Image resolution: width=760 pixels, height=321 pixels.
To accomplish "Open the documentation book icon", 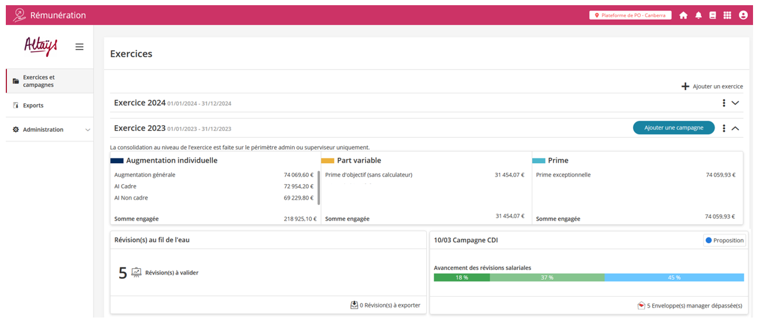I will pos(713,16).
